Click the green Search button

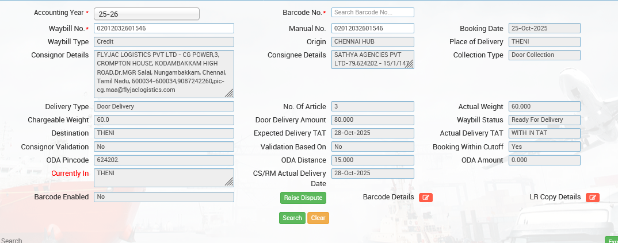[292, 218]
